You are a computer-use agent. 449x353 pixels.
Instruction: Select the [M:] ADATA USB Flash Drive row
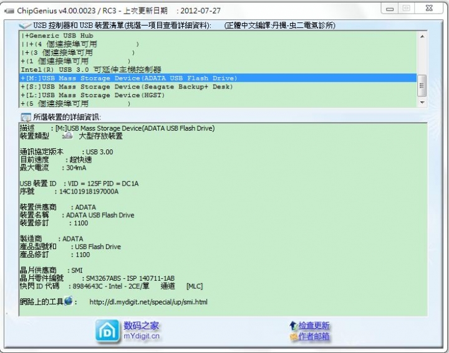[218, 78]
